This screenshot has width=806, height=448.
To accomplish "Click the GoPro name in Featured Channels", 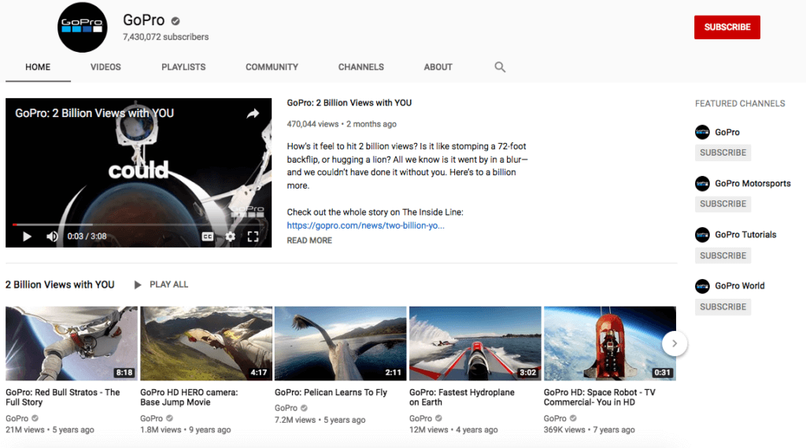I will click(727, 132).
